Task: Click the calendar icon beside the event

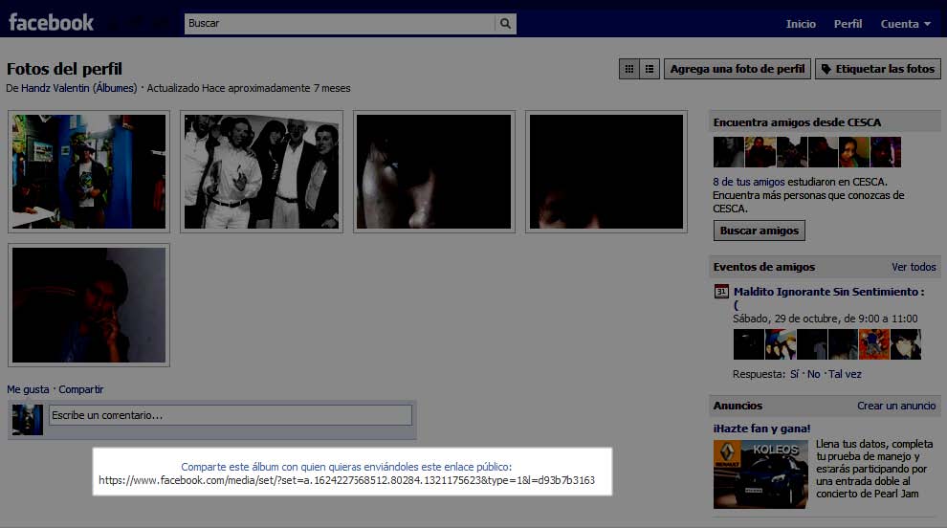Action: click(x=721, y=292)
